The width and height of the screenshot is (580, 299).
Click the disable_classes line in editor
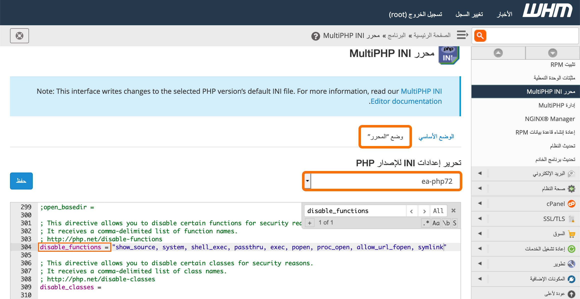[x=71, y=287]
